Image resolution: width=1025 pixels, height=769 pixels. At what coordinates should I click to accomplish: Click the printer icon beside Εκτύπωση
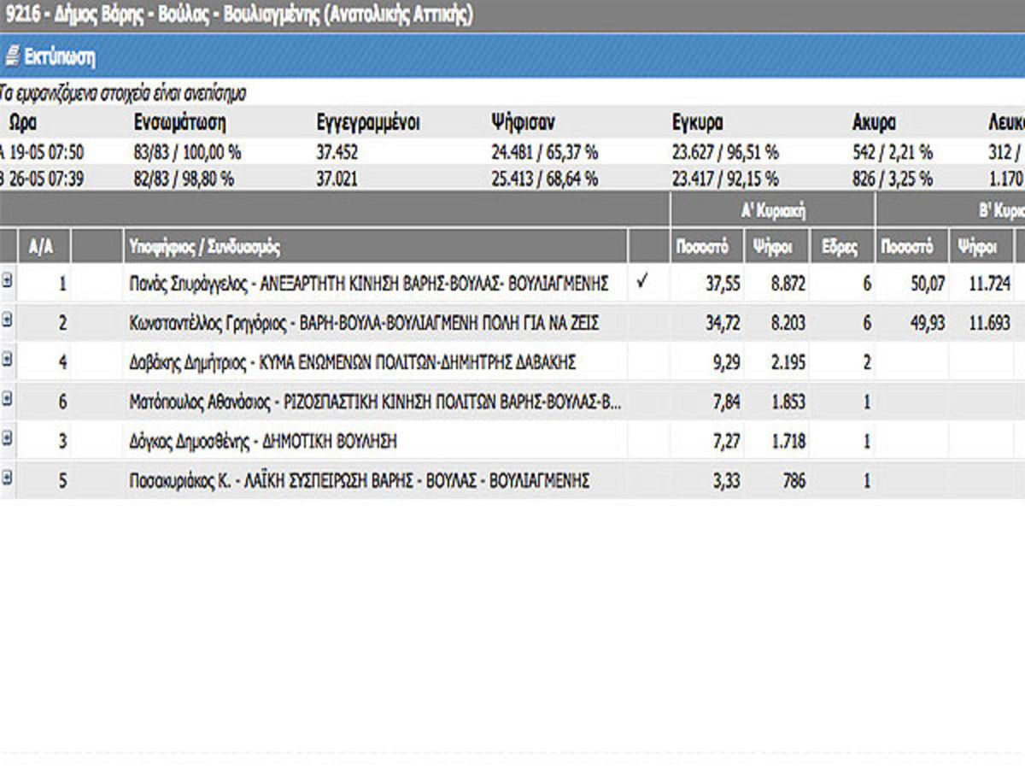pyautogui.click(x=12, y=57)
